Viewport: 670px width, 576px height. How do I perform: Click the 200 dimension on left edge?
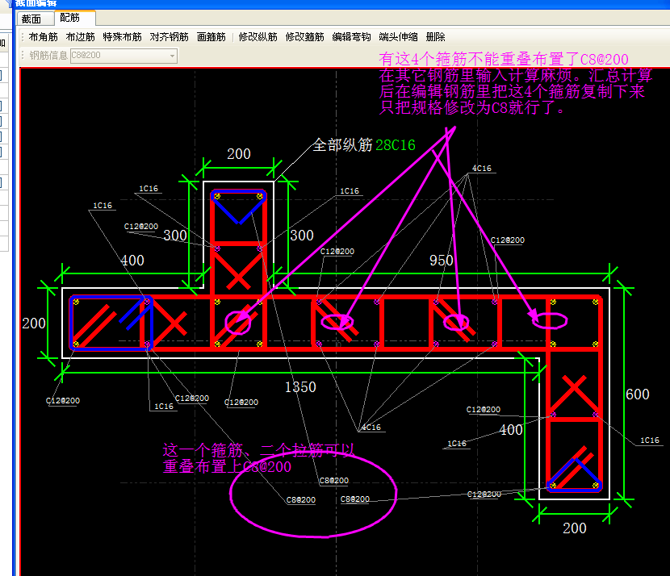point(34,323)
